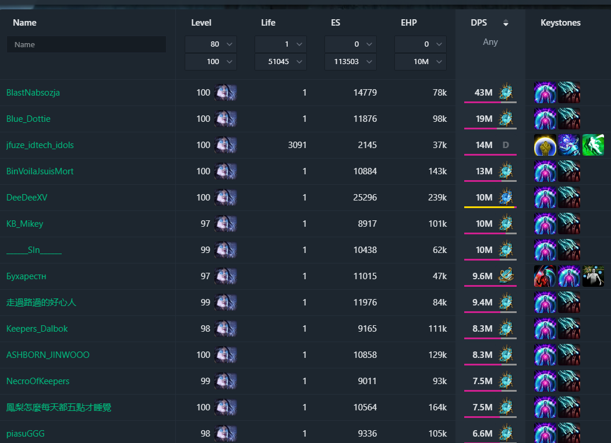Open the minimum ES dropdown showing 0
Screen dimensions: 611x443
click(351, 44)
